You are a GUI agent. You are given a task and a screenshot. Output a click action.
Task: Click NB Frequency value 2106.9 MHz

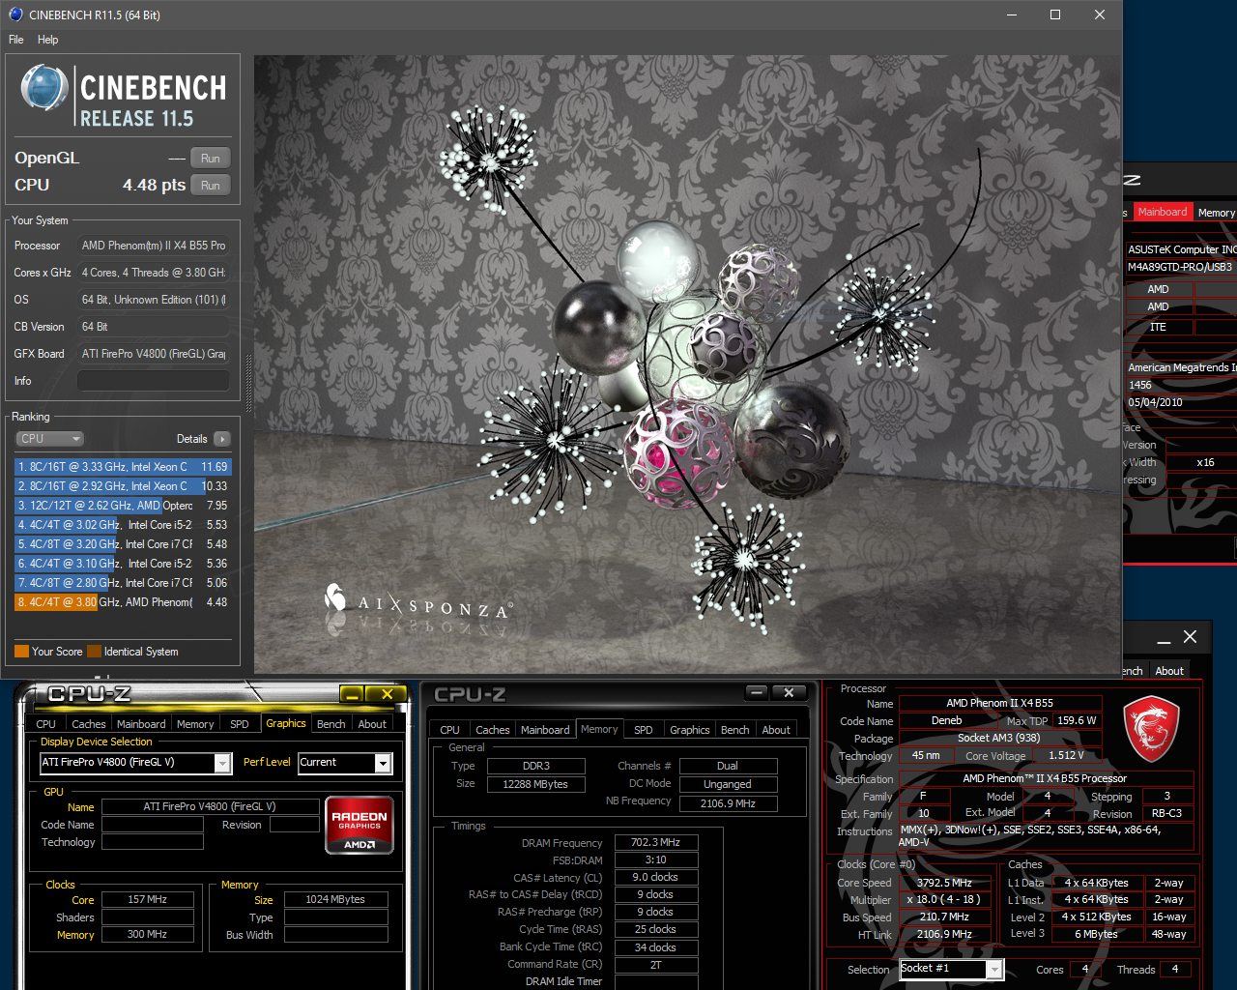(728, 803)
